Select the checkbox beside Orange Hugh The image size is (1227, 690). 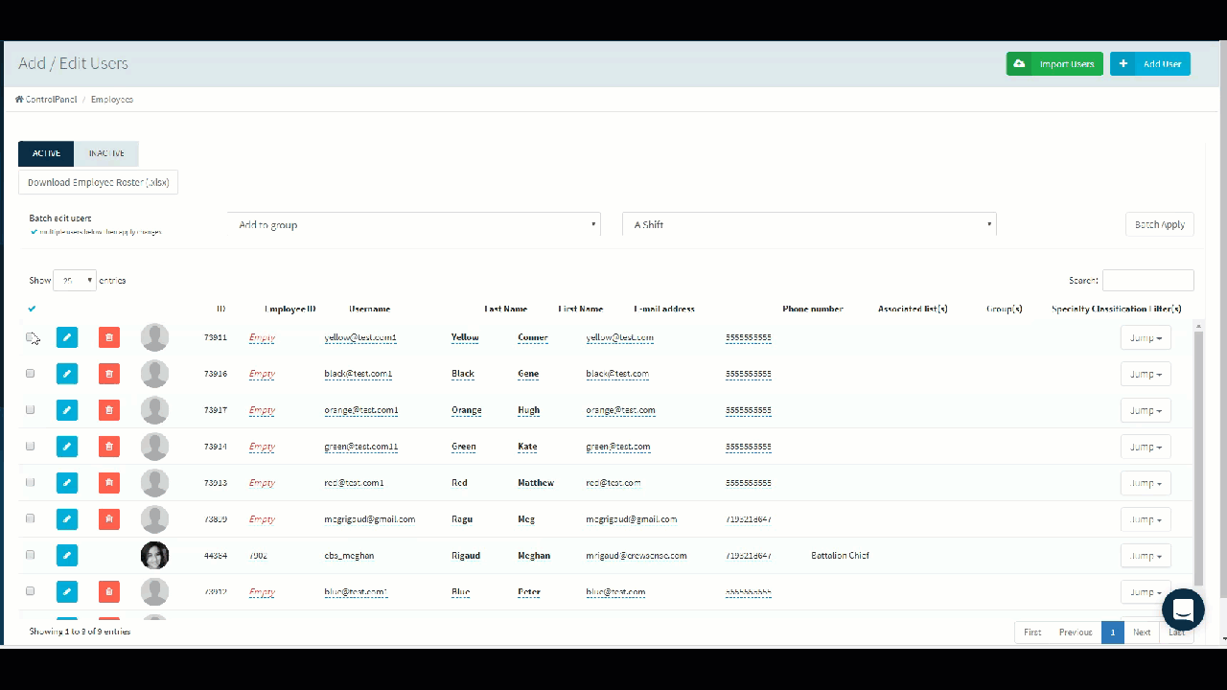click(31, 409)
